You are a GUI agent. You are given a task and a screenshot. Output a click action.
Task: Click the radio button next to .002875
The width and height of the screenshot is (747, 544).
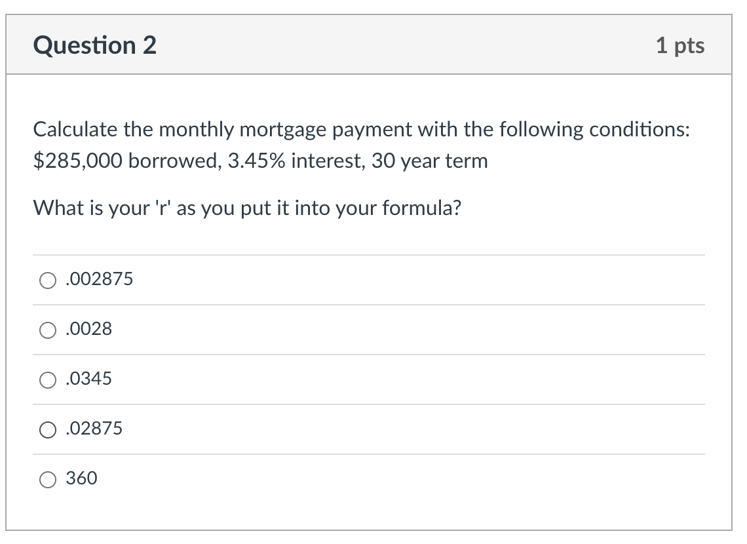tap(47, 281)
